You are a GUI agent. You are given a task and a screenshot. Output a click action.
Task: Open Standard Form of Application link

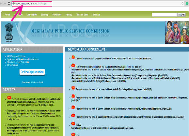tap(18, 62)
